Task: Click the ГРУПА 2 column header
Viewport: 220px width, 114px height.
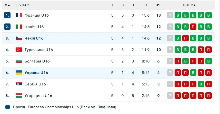Action: [22, 5]
